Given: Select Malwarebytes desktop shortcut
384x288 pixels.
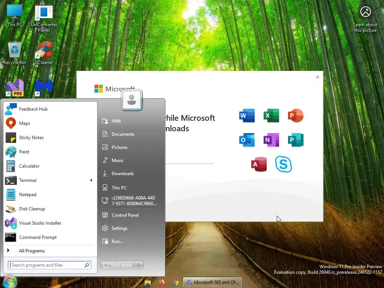Looking at the screenshot, I should click(x=44, y=88).
